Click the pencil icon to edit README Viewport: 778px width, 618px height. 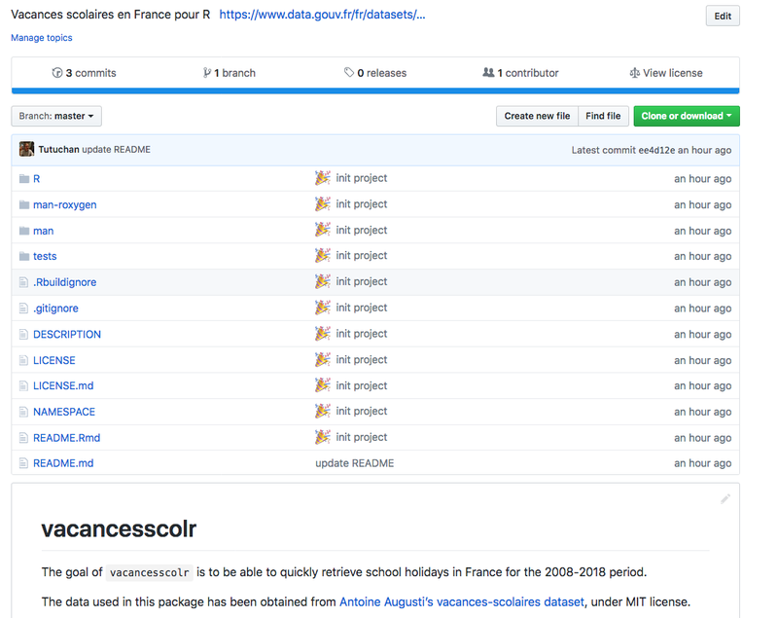point(725,499)
